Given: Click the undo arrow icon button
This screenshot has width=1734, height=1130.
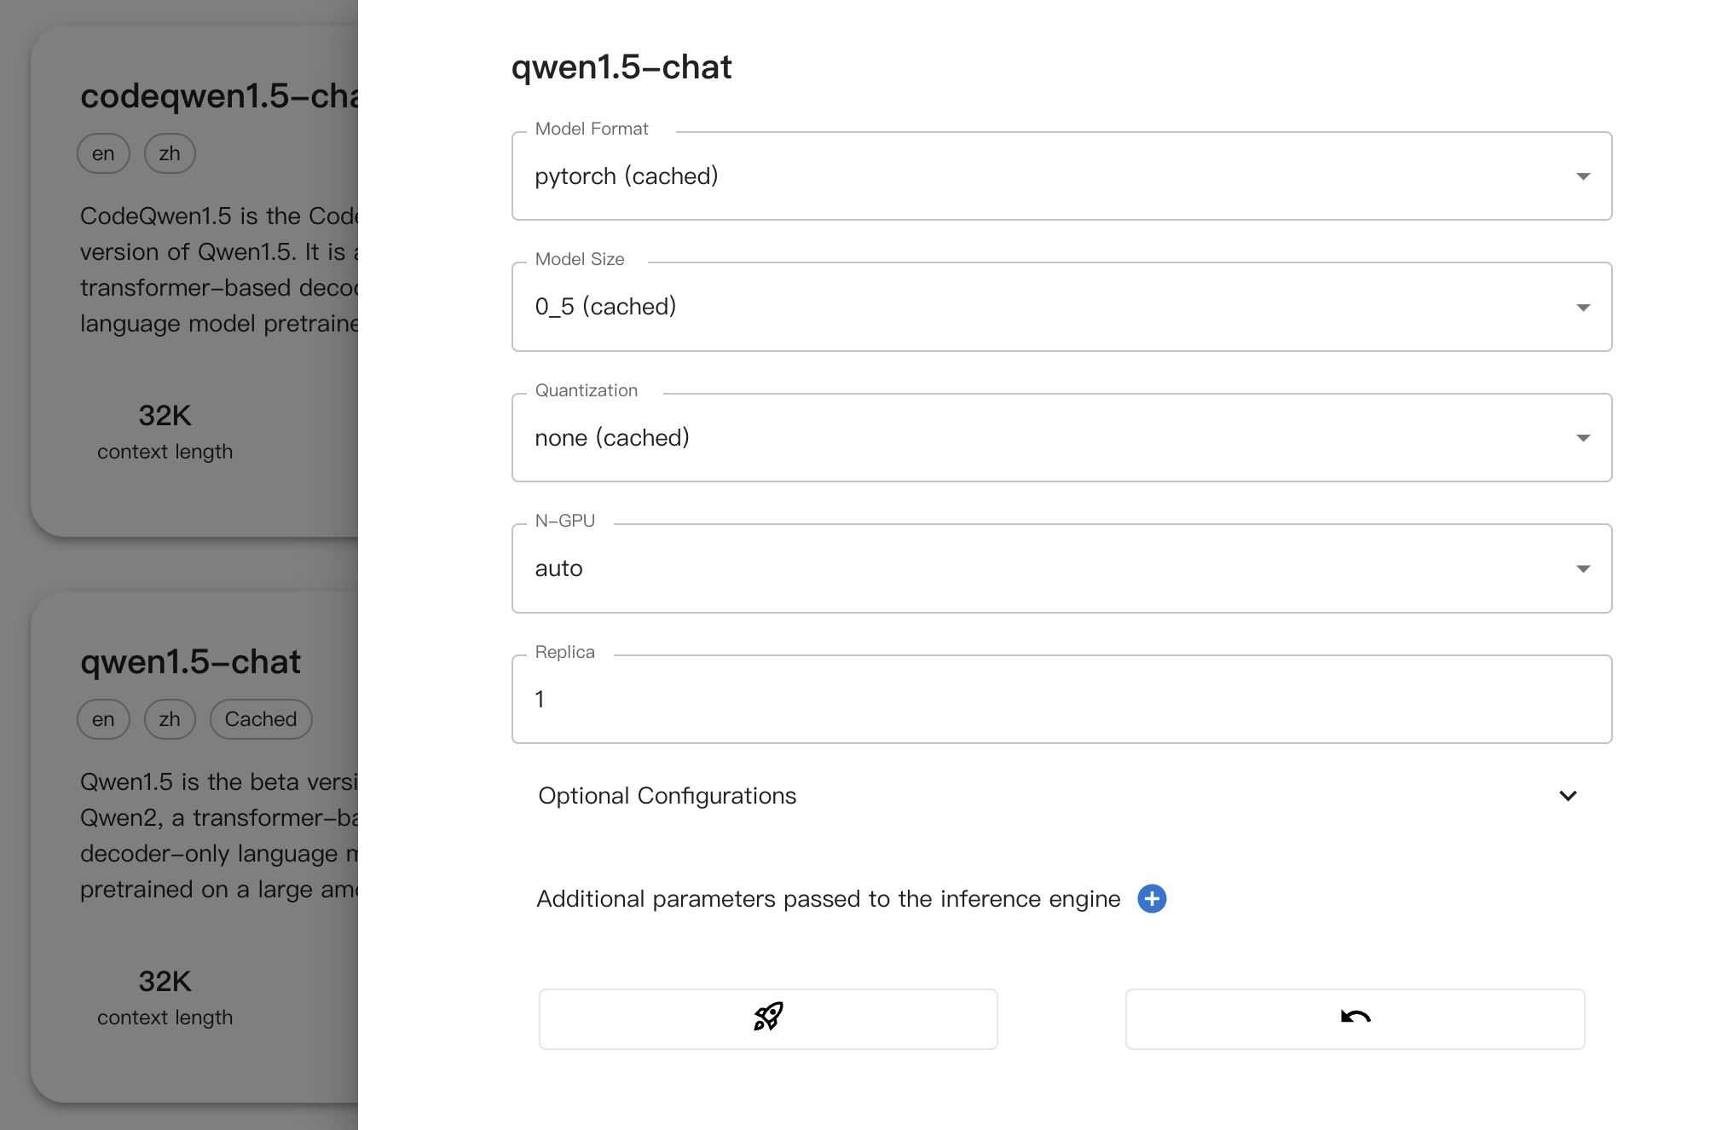Looking at the screenshot, I should click(1355, 1018).
